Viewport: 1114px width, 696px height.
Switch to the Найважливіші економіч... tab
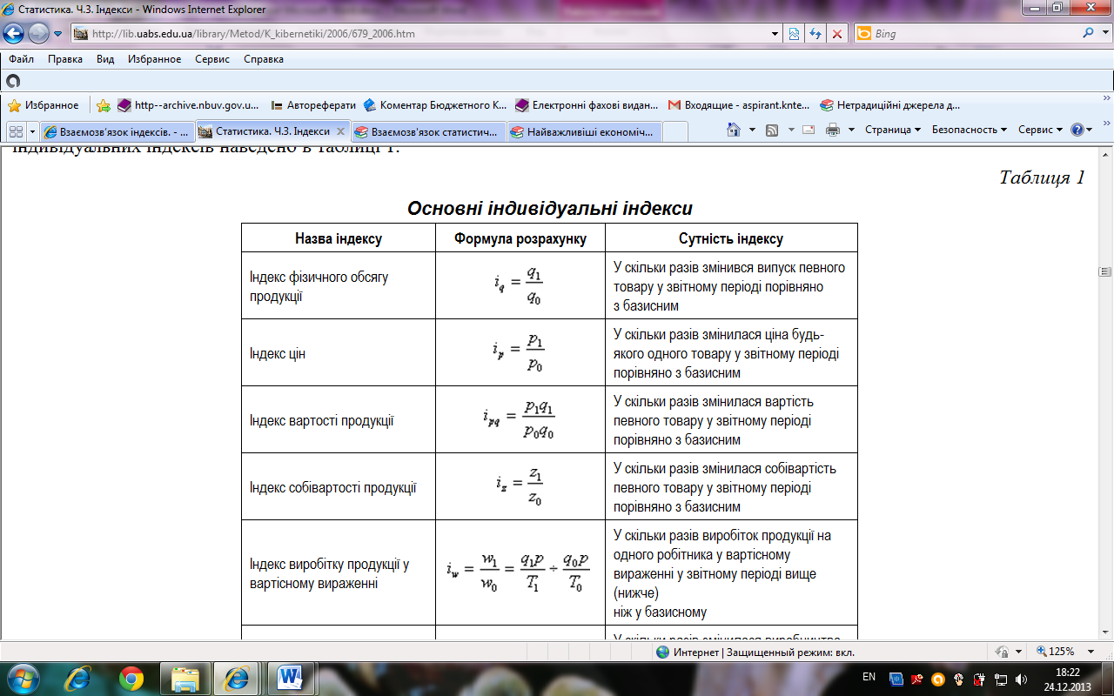coord(584,132)
